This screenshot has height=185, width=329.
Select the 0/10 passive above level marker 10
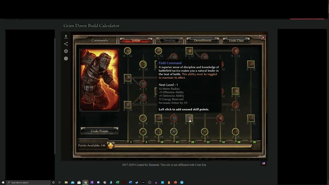tap(158, 132)
